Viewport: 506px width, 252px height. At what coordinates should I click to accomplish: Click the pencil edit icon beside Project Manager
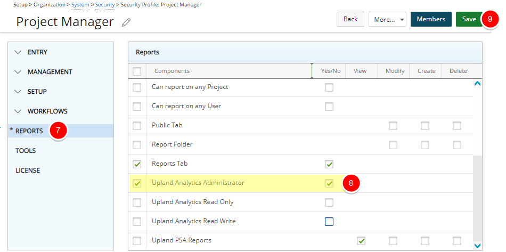pos(126,22)
